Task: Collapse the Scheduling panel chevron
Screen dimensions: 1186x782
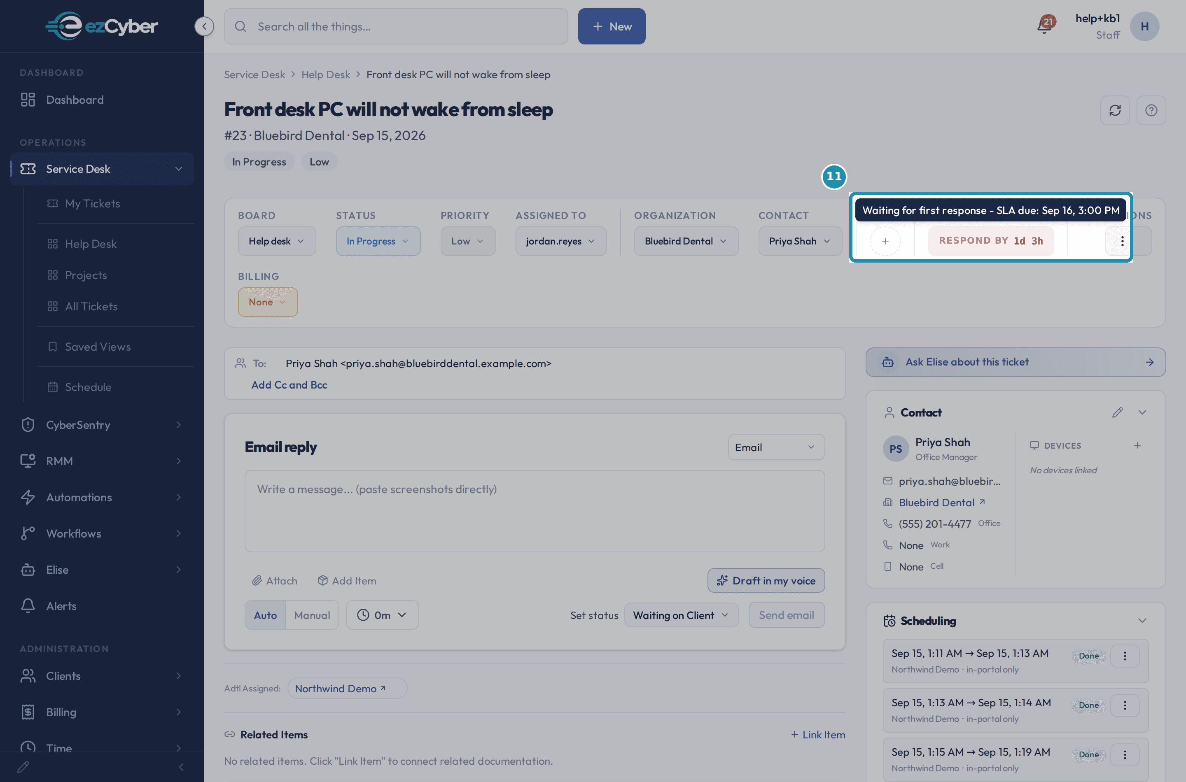Action: pos(1142,621)
